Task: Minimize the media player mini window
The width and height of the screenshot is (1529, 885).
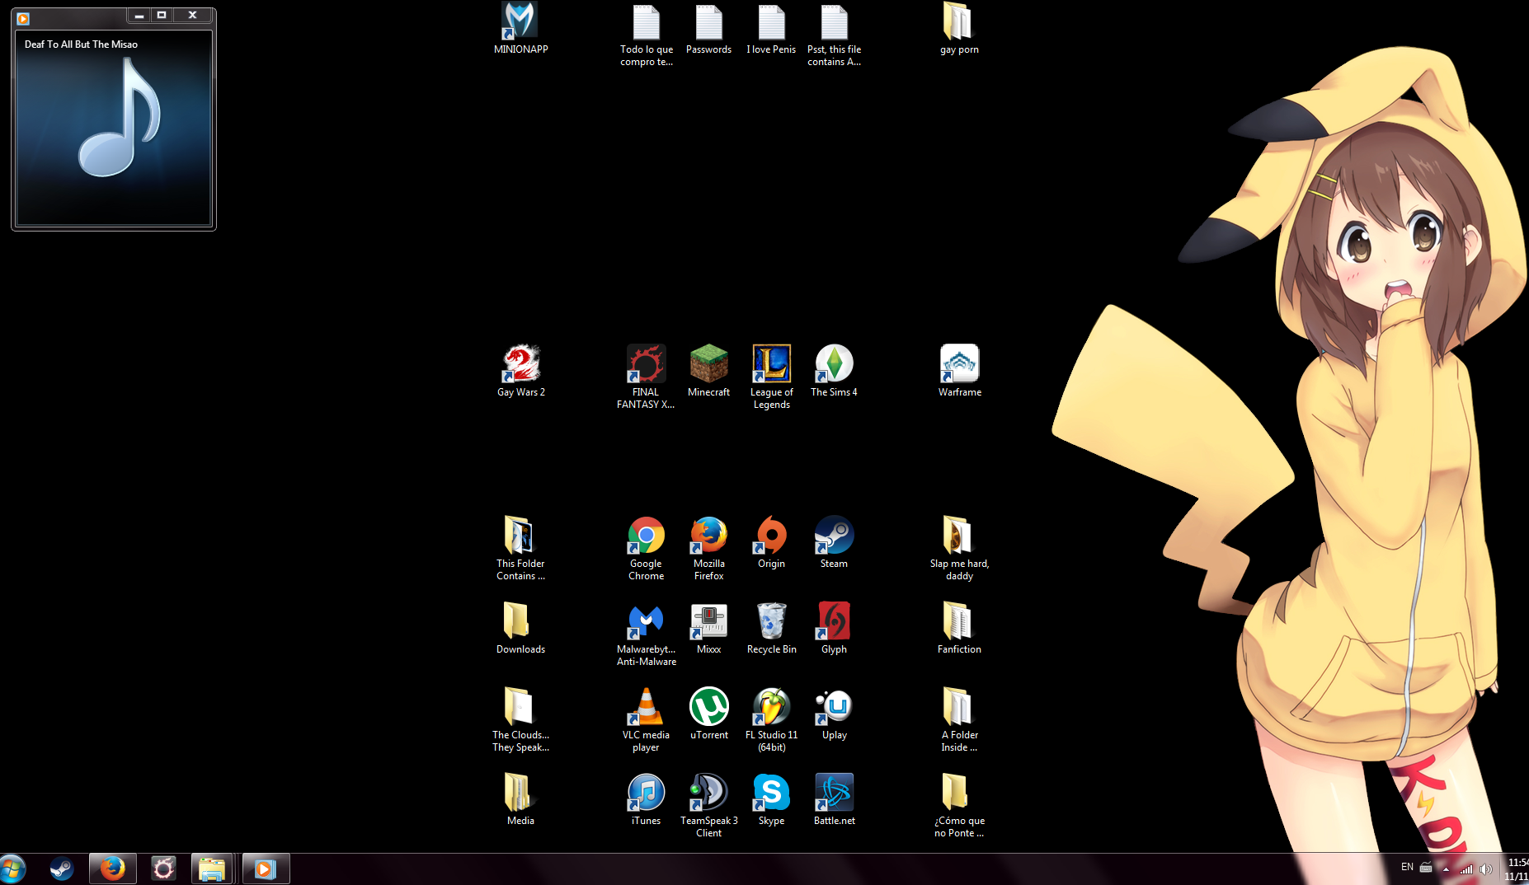Action: (x=139, y=15)
